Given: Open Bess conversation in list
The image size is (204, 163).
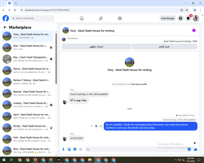Looking at the screenshot, I should pos(27,151).
